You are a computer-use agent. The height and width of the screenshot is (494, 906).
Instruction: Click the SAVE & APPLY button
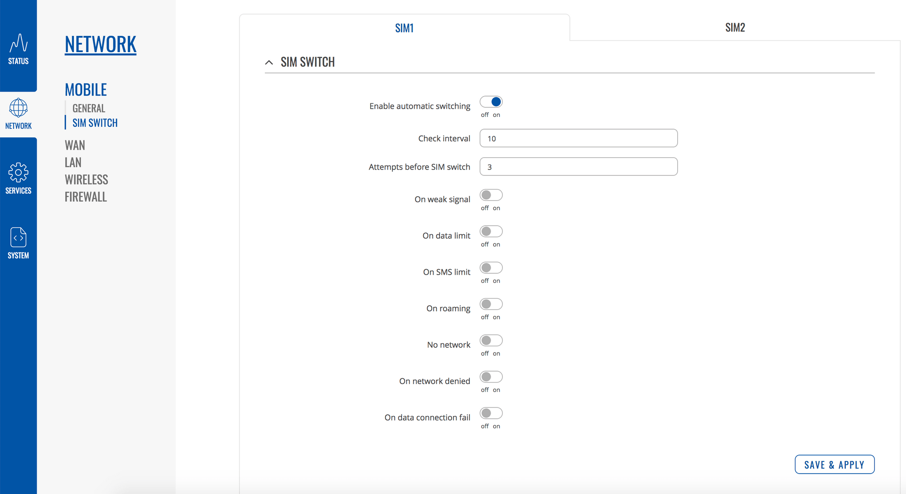[x=834, y=465]
